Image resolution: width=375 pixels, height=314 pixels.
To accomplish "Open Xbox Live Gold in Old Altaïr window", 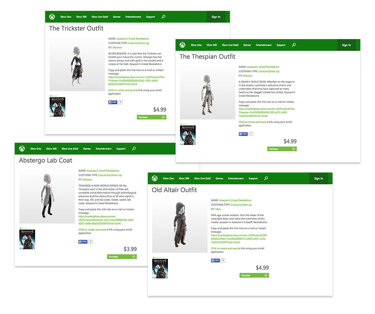I will [202, 178].
